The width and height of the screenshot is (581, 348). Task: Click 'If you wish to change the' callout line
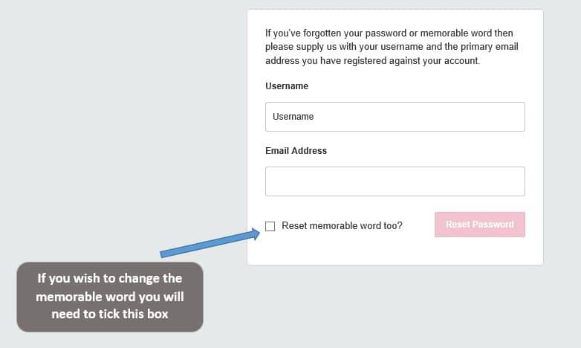tap(109, 278)
